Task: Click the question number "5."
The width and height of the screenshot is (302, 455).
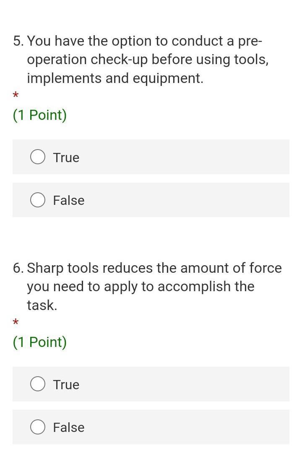Action: 18,41
